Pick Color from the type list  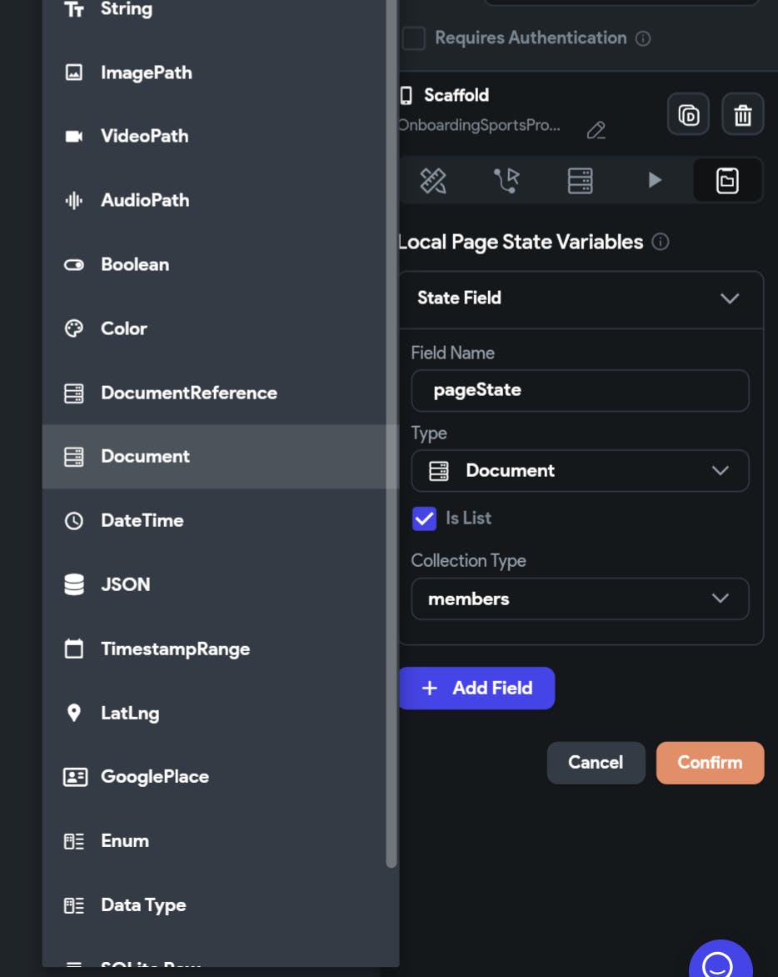click(124, 328)
